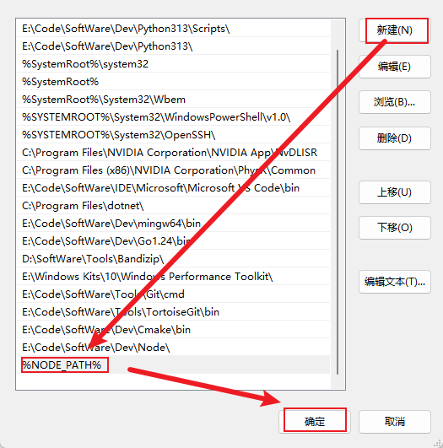
Task: Select D:\SoftWare\Tools\Bandizip\ row
Action: [x=174, y=259]
